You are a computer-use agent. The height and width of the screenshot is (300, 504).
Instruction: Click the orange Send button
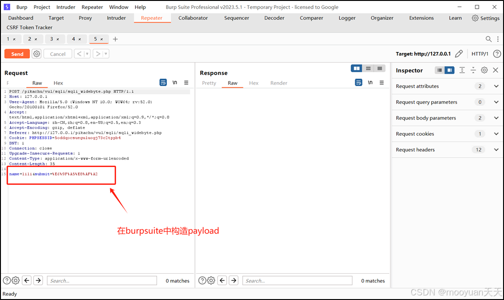coord(17,54)
